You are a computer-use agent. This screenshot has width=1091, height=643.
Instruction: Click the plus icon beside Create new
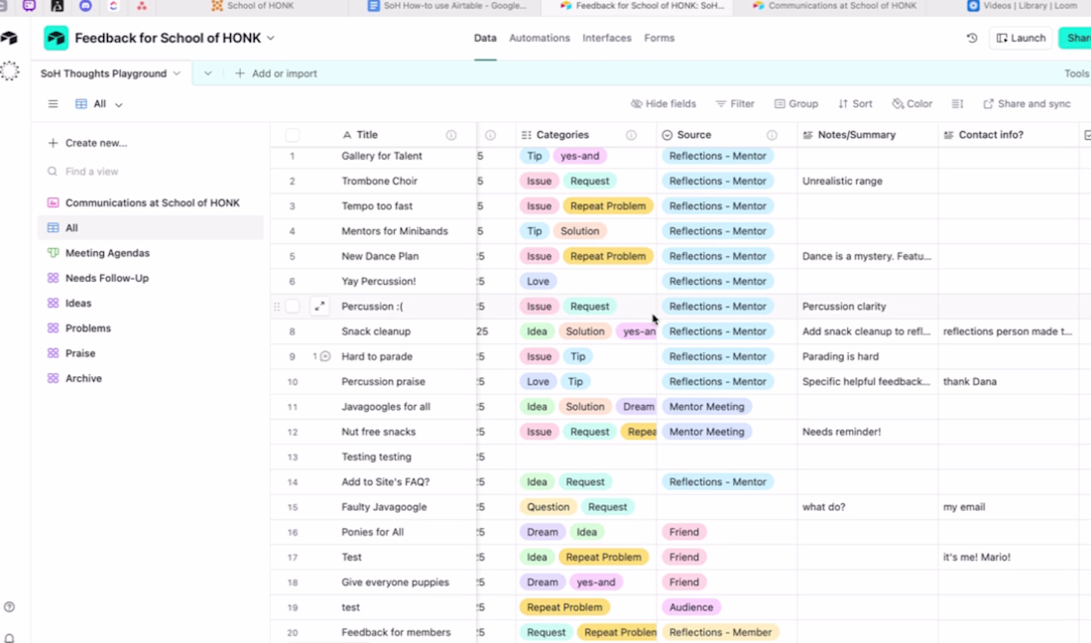[x=53, y=143]
